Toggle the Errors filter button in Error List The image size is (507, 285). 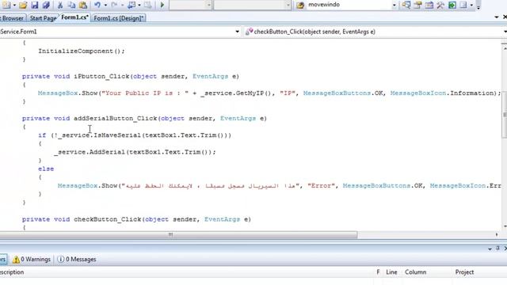pos(3,259)
